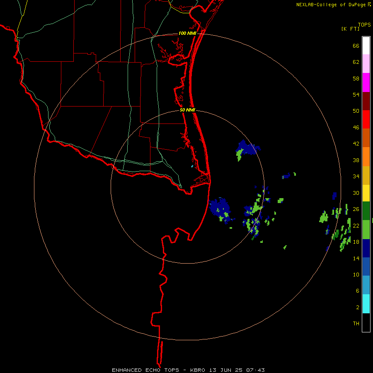The width and height of the screenshot is (373, 373).
Task: Click the "30" legend value
Action: tap(356, 193)
